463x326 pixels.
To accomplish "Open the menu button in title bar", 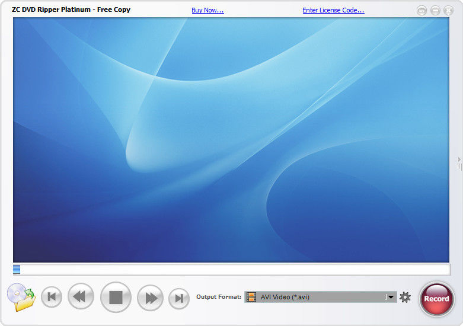I will point(422,11).
